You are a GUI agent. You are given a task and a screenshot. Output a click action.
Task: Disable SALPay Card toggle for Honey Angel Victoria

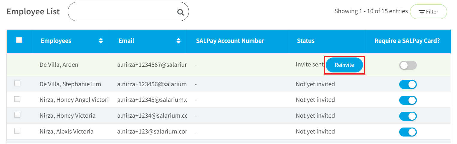pos(408,100)
